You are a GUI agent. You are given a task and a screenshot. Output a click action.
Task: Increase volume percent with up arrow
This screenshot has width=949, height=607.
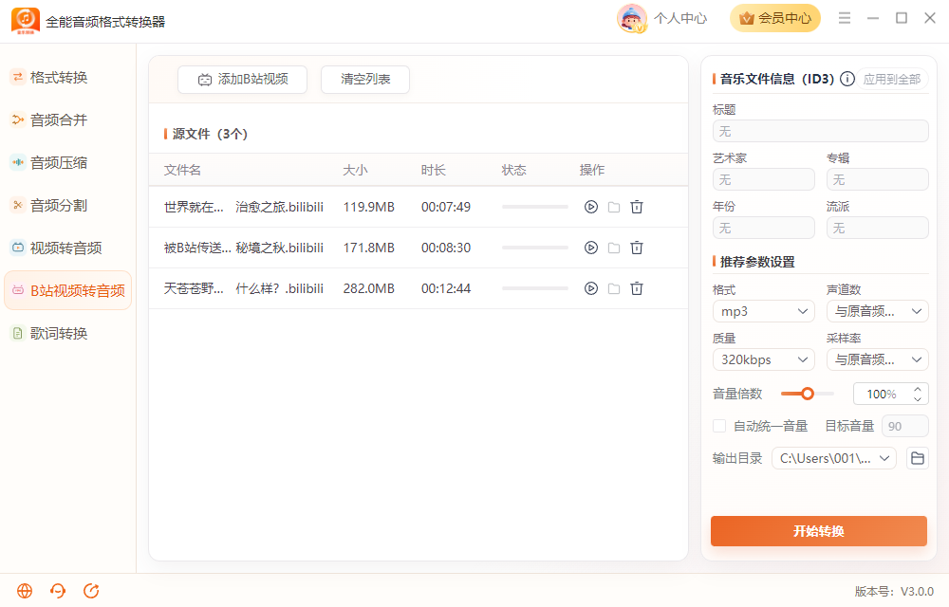click(918, 389)
